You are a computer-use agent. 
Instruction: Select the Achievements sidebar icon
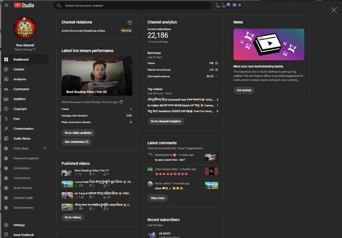(6, 208)
